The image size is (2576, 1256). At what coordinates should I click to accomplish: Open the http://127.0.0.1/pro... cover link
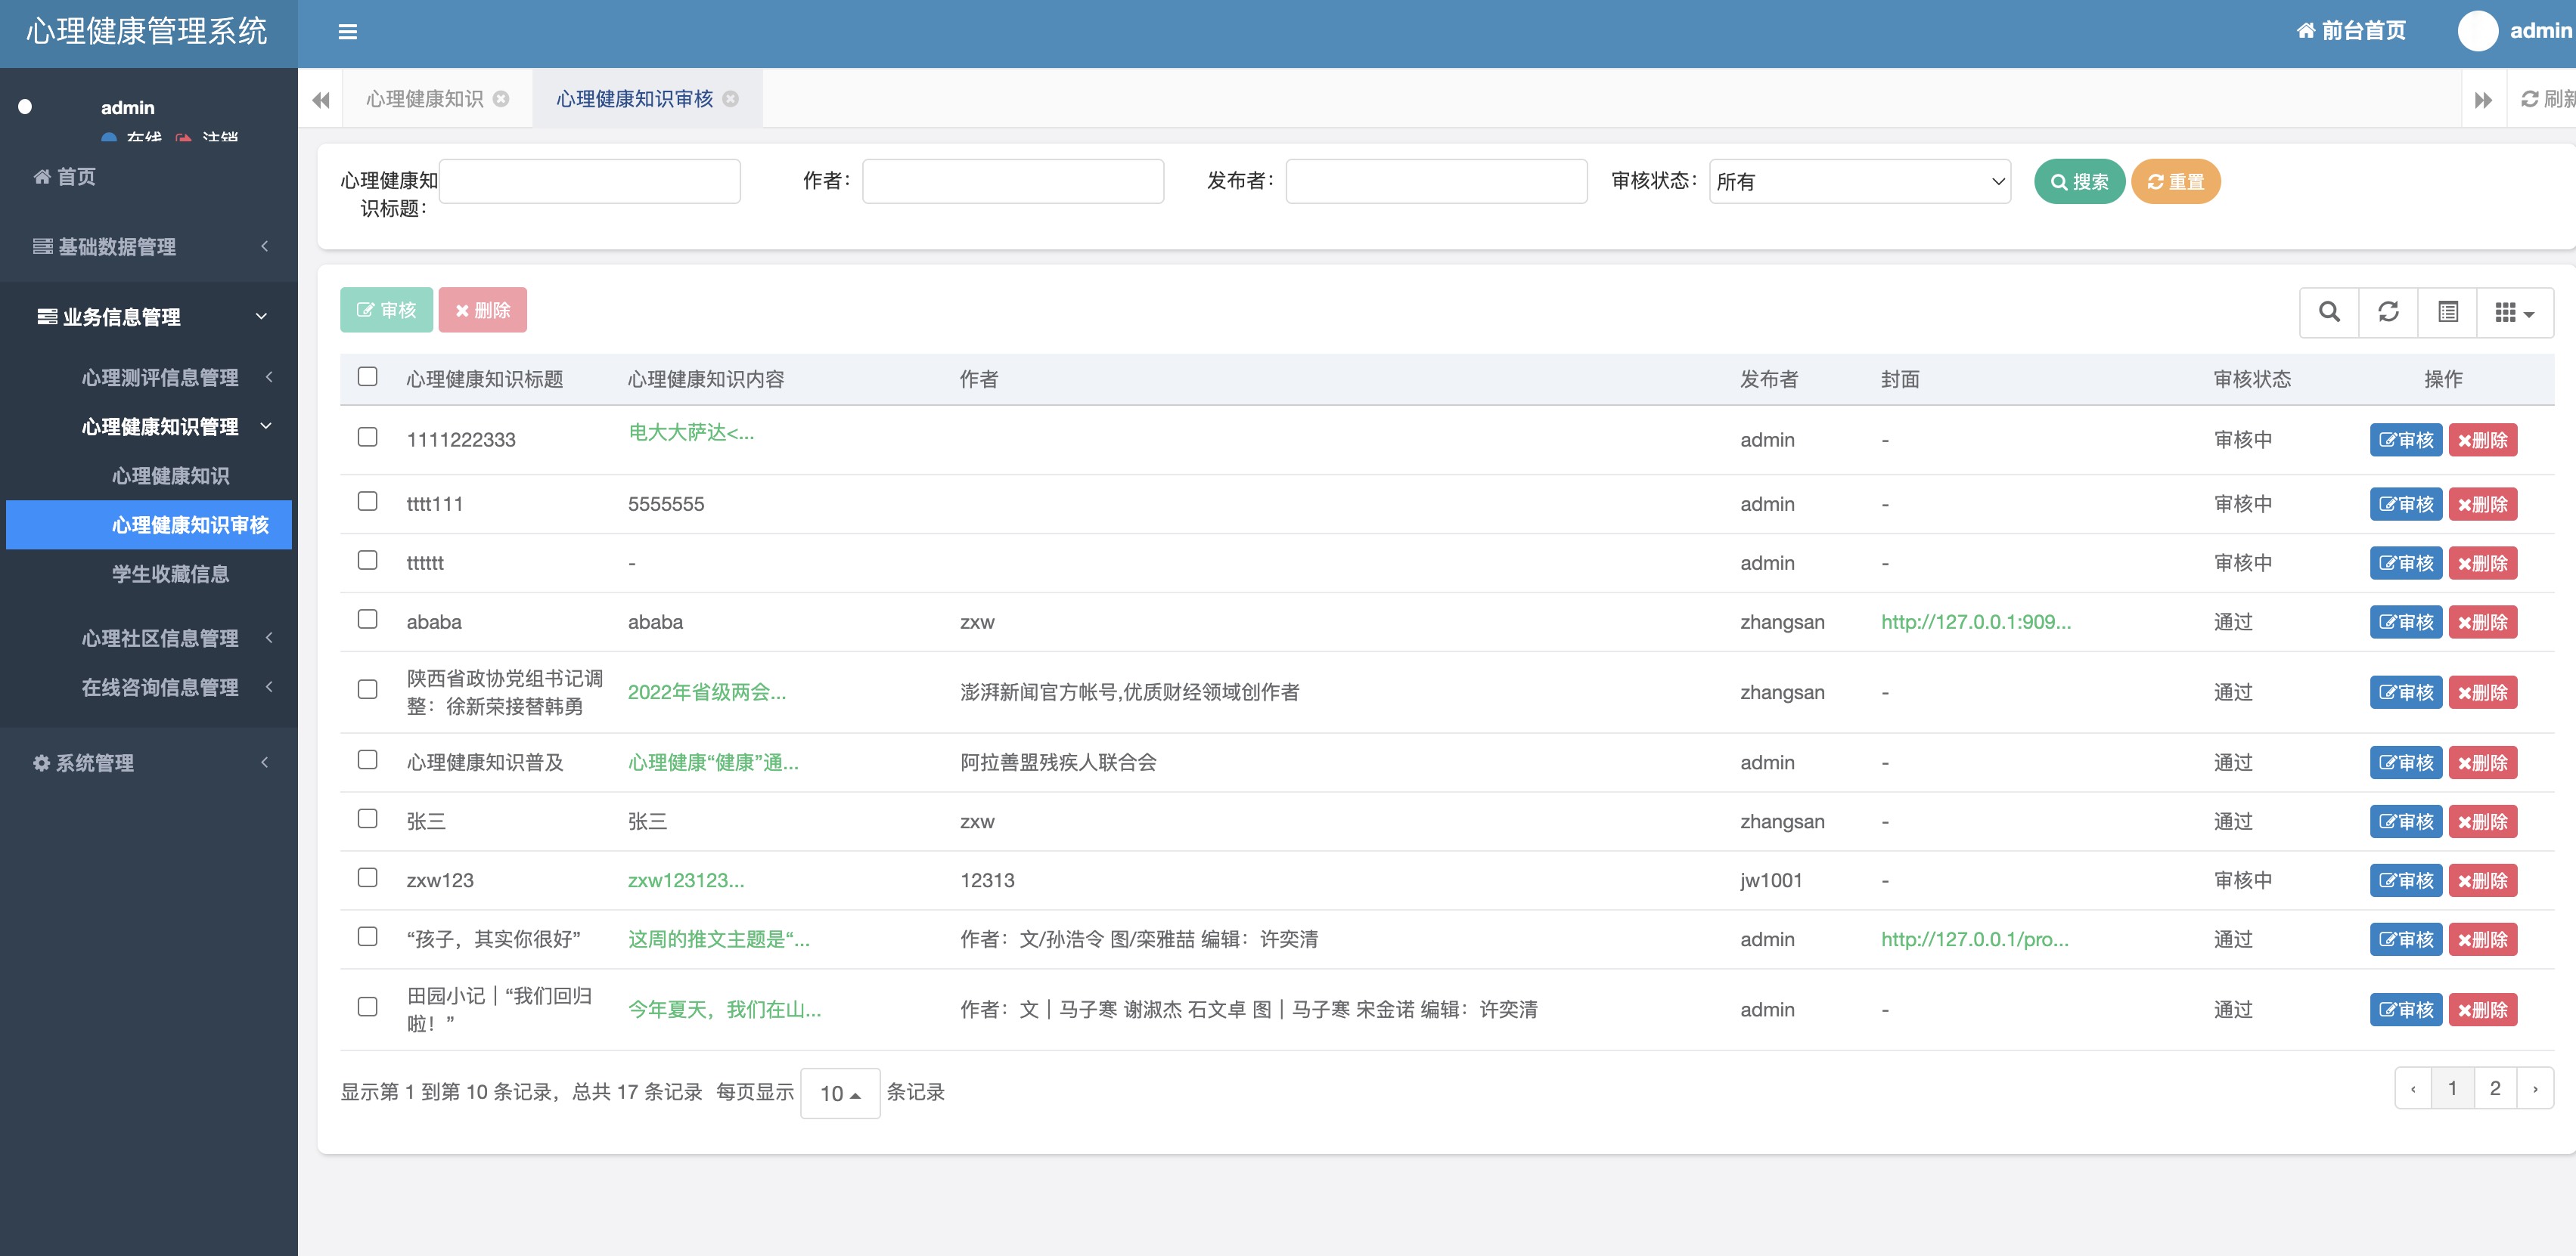point(1974,939)
